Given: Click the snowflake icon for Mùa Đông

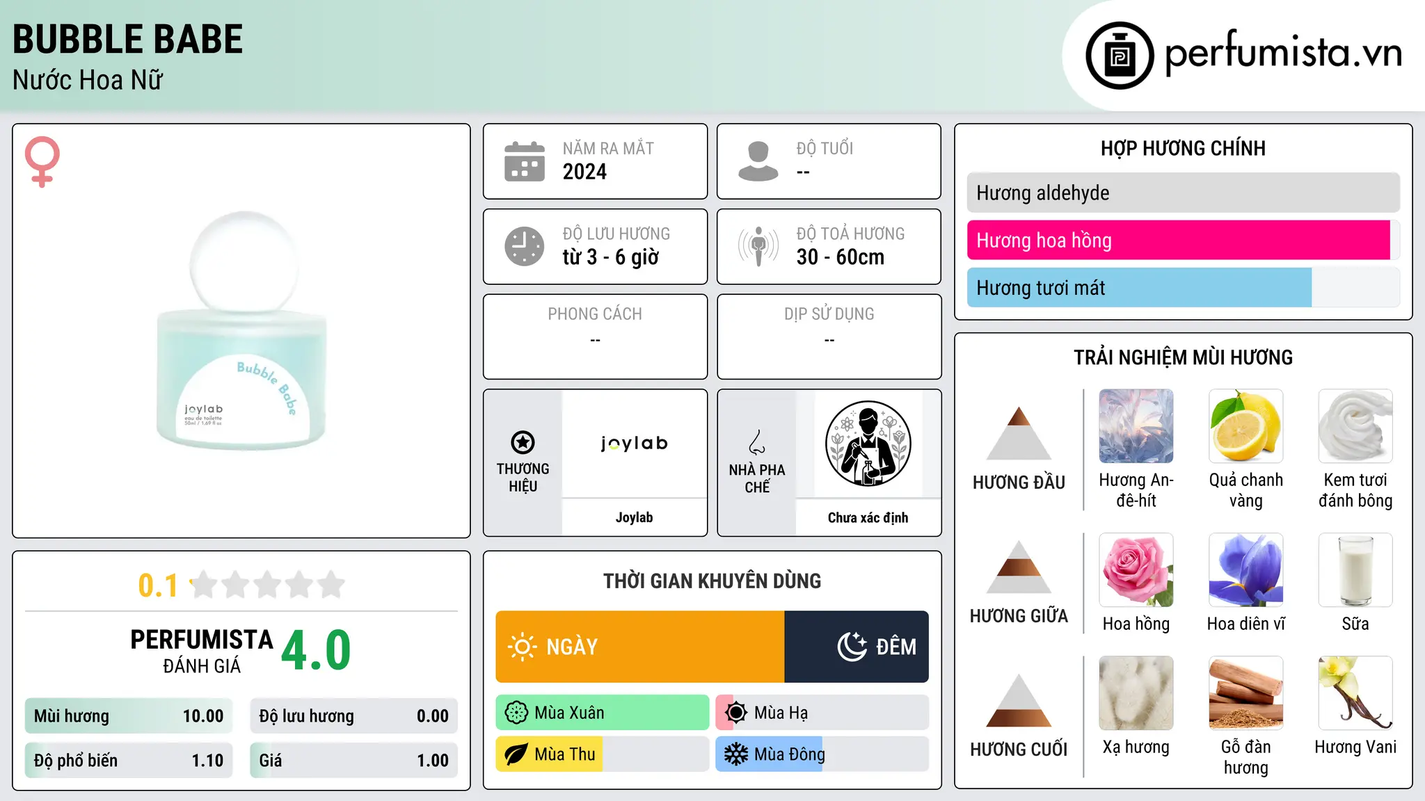Looking at the screenshot, I should [736, 754].
